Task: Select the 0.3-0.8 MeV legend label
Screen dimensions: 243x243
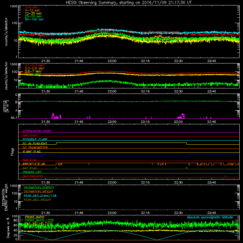Action: (x=35, y=68)
